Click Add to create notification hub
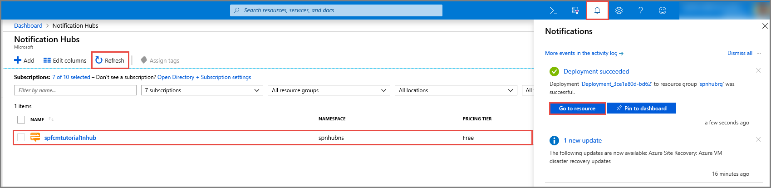Image resolution: width=771 pixels, height=188 pixels. click(24, 60)
